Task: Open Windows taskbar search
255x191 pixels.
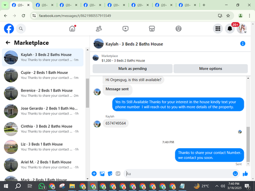Action: (18, 186)
